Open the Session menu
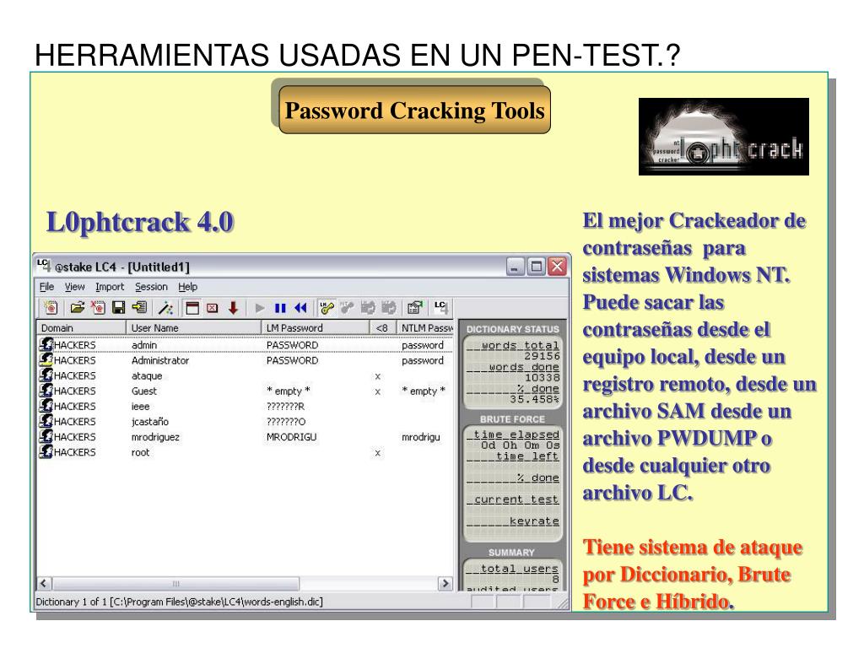 (151, 287)
